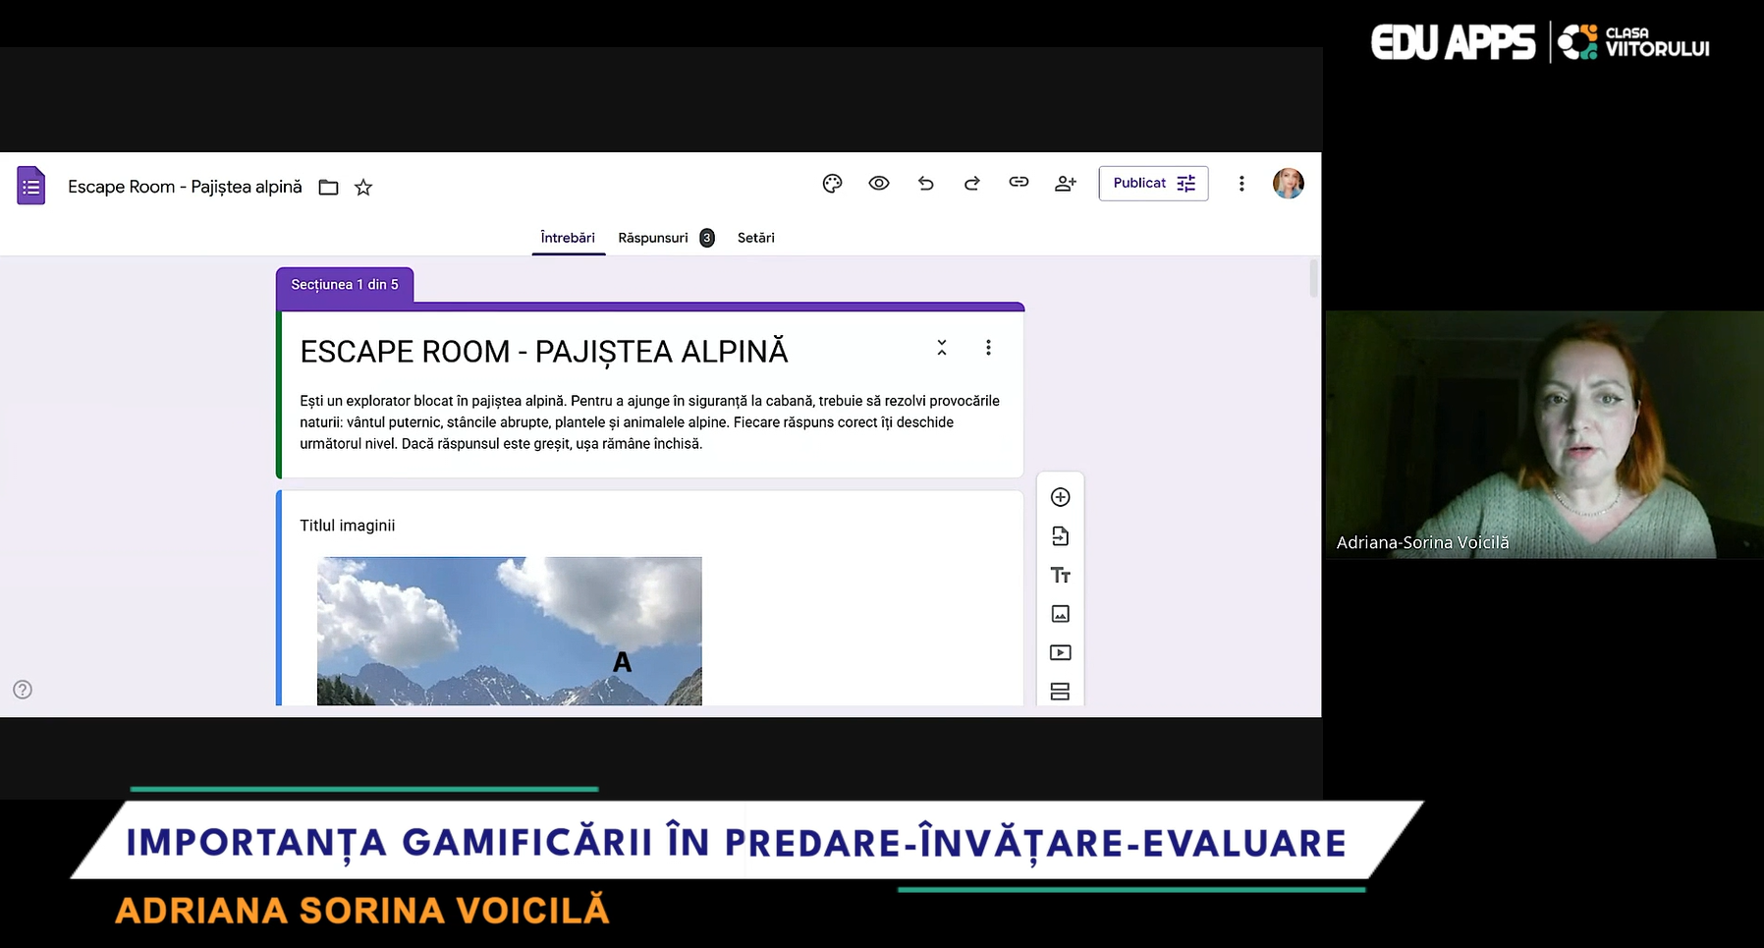This screenshot has width=1764, height=948.
Task: Click the form scrollbar thumb
Action: point(1314,279)
